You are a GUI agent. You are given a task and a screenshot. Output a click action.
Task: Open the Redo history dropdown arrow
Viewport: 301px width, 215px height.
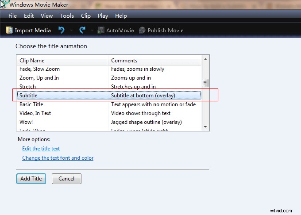click(x=92, y=30)
